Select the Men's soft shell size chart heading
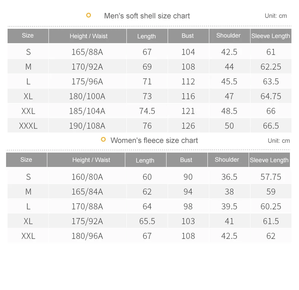Image resolution: width=299 pixels, height=290 pixels. point(147,16)
